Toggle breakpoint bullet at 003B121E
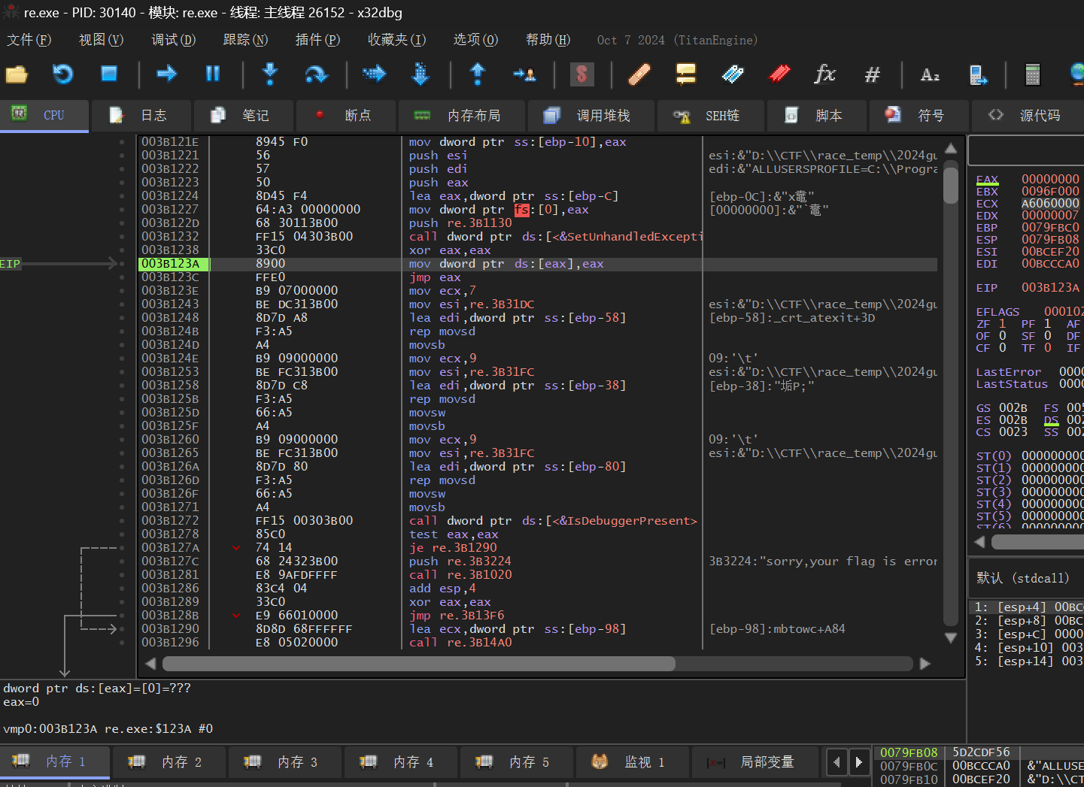The width and height of the screenshot is (1084, 787). click(122, 141)
